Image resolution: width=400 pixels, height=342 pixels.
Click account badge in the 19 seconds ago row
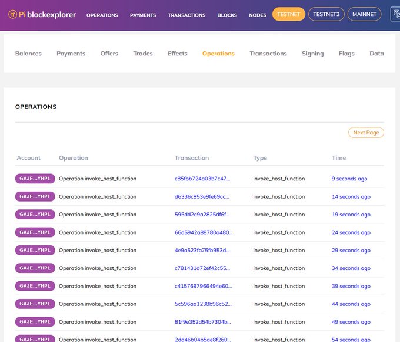click(x=35, y=215)
